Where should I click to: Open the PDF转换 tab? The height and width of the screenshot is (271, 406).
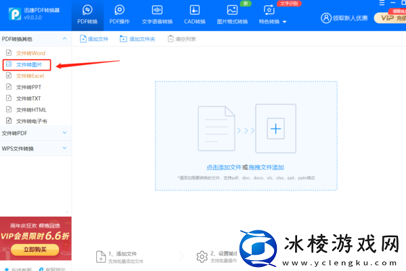(87, 16)
